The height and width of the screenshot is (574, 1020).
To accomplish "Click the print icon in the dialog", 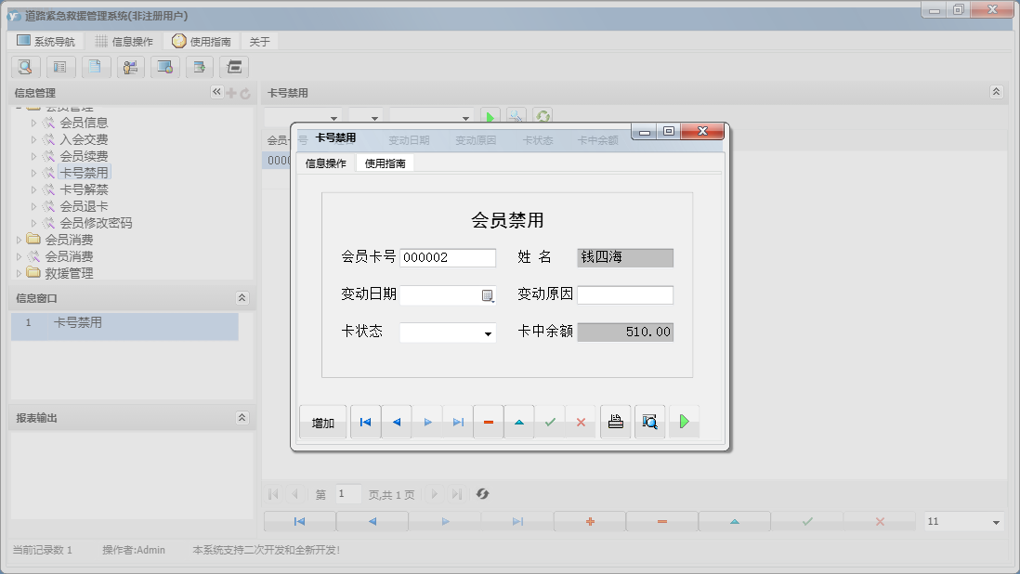I will point(615,421).
